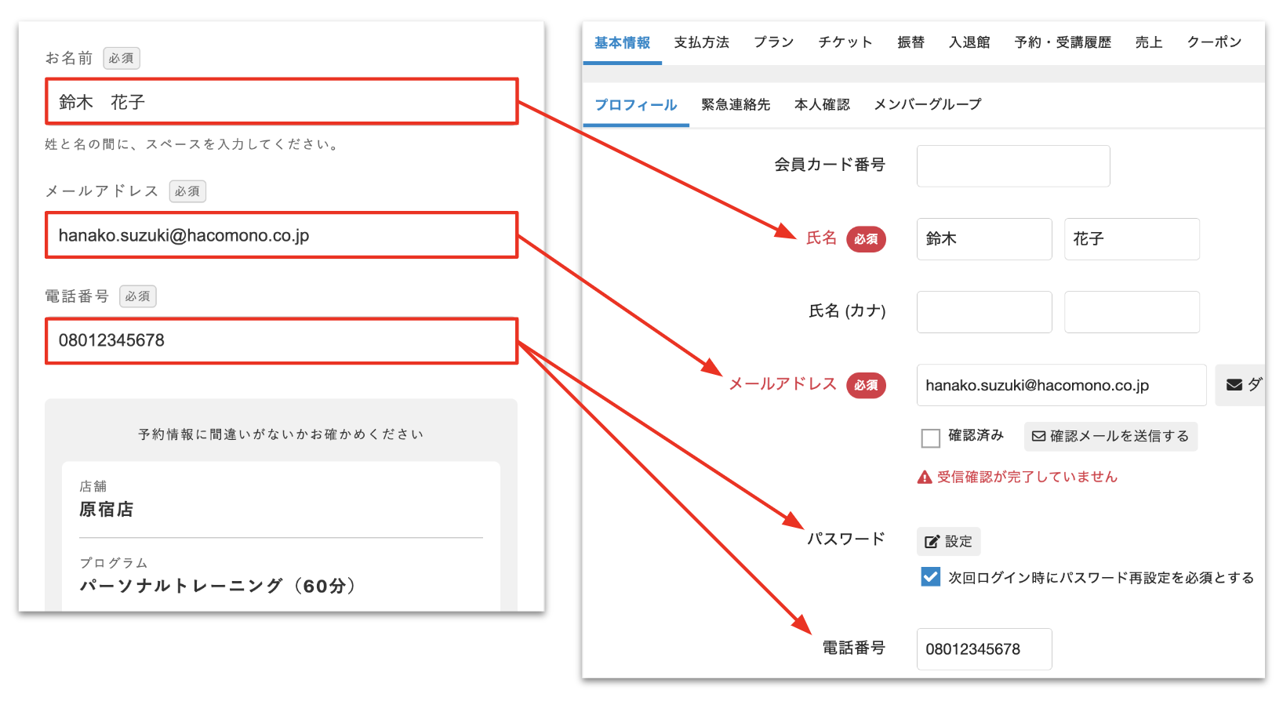Open the メンバーグループ sub-tab
Viewport: 1283px width, 701px height.
point(927,104)
